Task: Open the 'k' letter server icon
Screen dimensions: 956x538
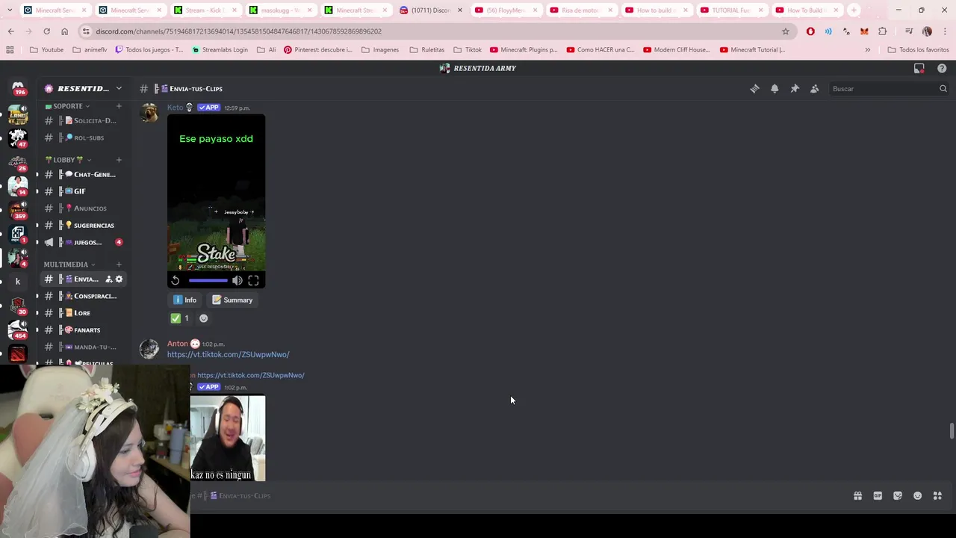Action: tap(18, 282)
